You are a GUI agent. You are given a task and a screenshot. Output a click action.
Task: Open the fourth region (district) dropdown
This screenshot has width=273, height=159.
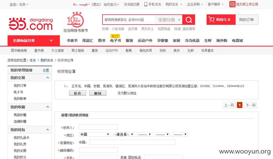(x=162, y=134)
